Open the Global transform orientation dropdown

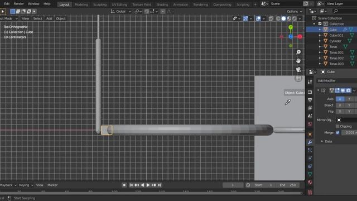(x=120, y=11)
